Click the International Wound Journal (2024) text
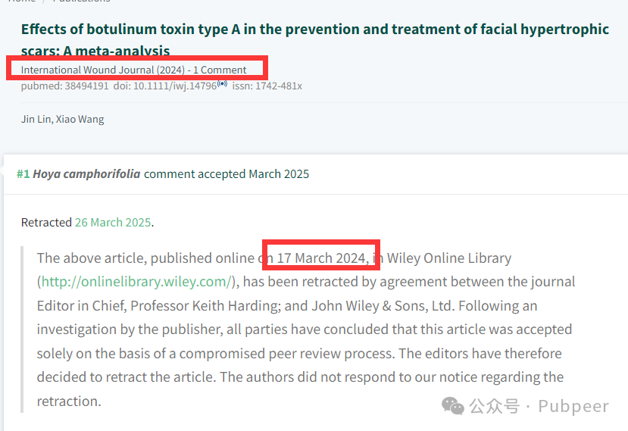628x431 pixels. (103, 70)
